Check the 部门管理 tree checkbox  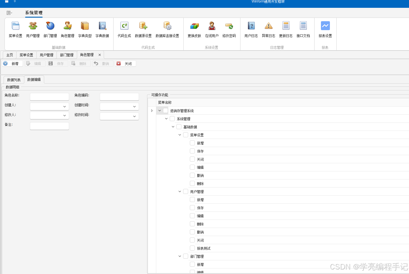(186, 256)
